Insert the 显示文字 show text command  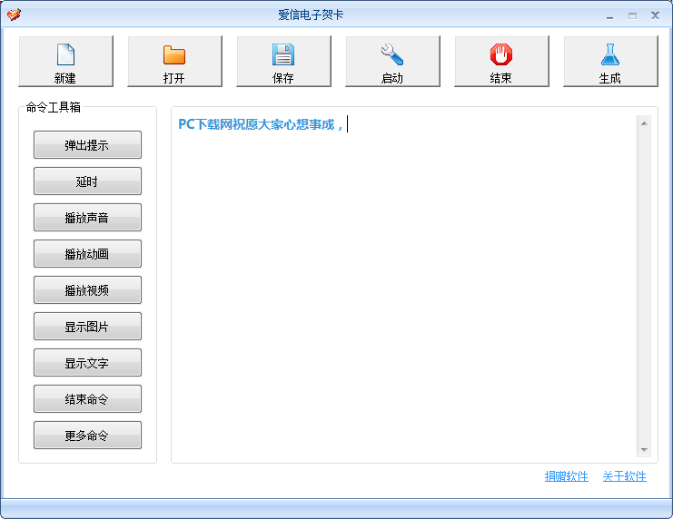(87, 363)
